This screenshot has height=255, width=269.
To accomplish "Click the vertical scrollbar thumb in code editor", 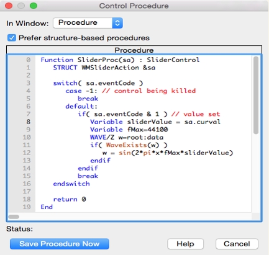I will (x=256, y=95).
